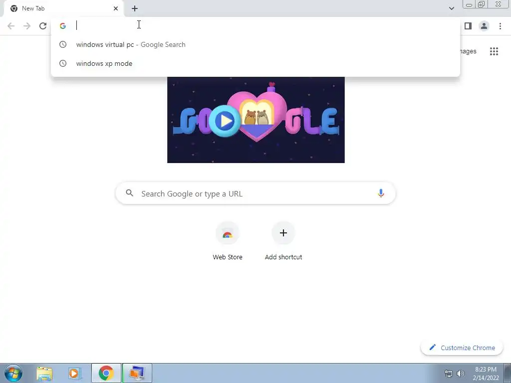Open the Google Doodle image
The height and width of the screenshot is (383, 511).
pyautogui.click(x=256, y=120)
